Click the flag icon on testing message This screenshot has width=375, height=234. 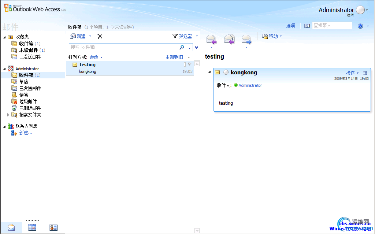tap(190, 64)
